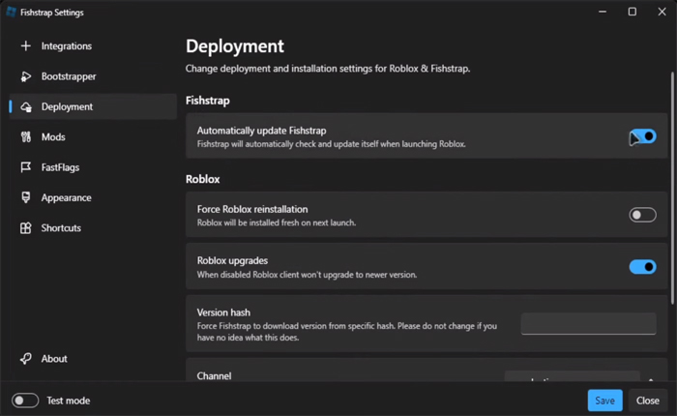Enable Force Roblox reinstallation toggle
Screen dimensions: 677x416
point(642,215)
